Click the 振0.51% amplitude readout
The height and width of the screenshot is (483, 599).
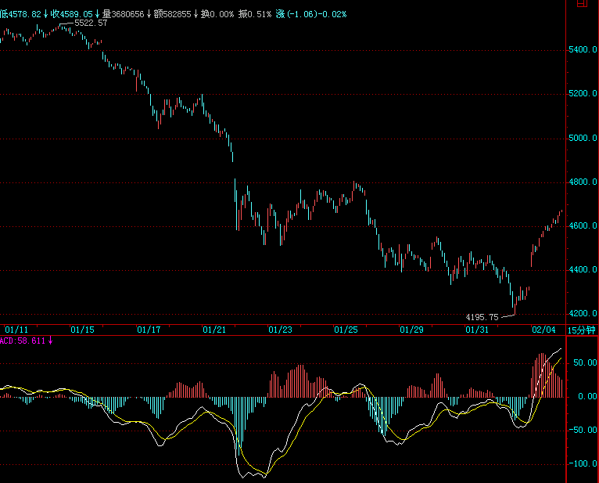(x=254, y=14)
